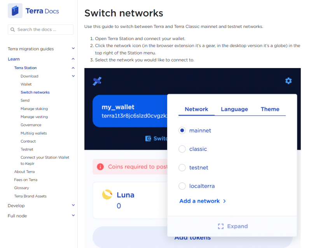Viewport: 311px width, 248px height.
Task: Click the Switch networks page heading
Action: pyautogui.click(x=124, y=13)
